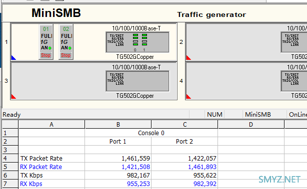Click the 'Console 0' header cell
307x189 pixels.
pos(151,133)
